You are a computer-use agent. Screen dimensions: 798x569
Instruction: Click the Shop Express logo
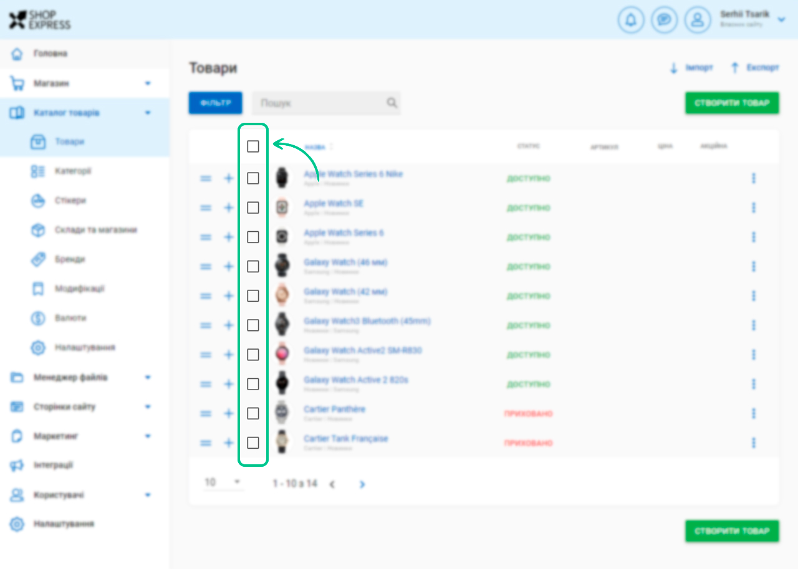pos(39,19)
